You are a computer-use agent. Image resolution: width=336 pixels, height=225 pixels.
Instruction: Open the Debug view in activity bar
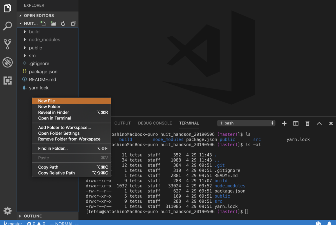pos(8,62)
